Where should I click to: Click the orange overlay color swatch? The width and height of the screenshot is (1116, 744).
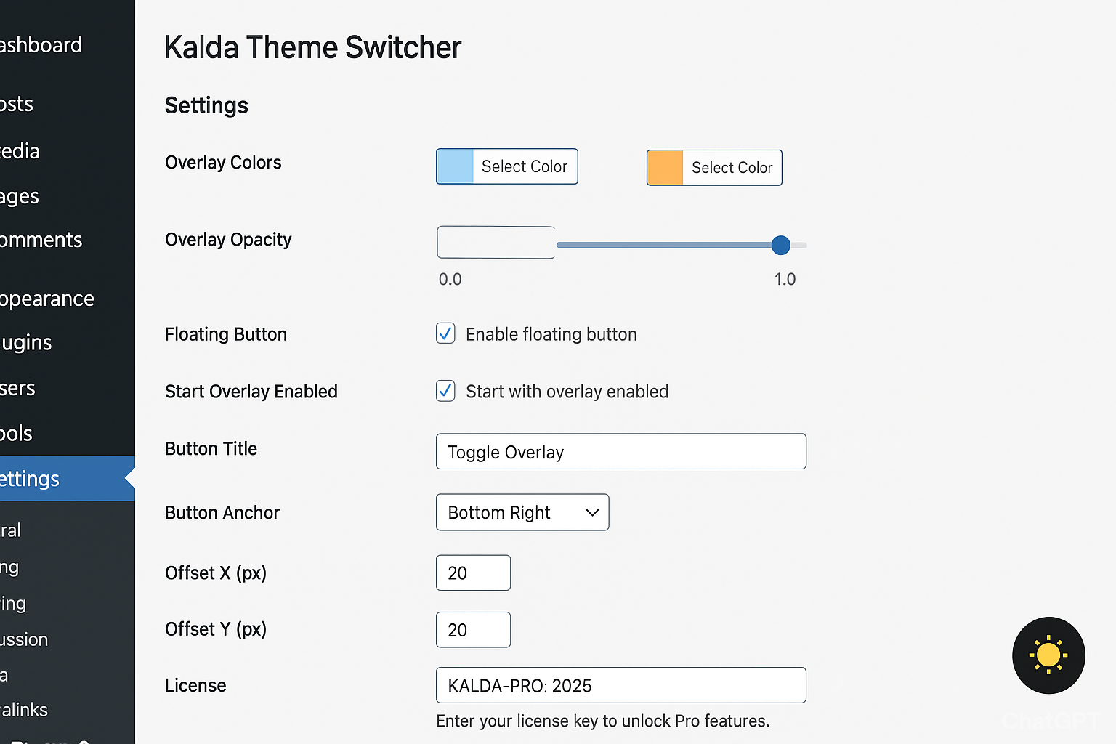(x=664, y=167)
